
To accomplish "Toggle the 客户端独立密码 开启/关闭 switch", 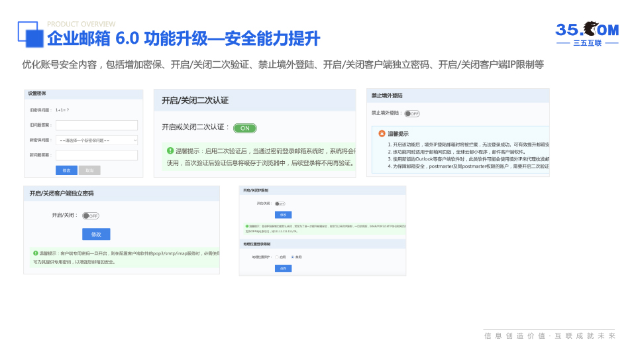I will click(x=90, y=215).
